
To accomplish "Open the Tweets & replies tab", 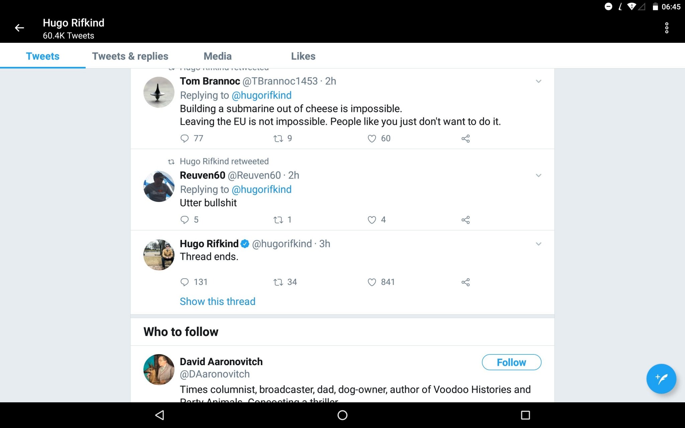I will [130, 56].
